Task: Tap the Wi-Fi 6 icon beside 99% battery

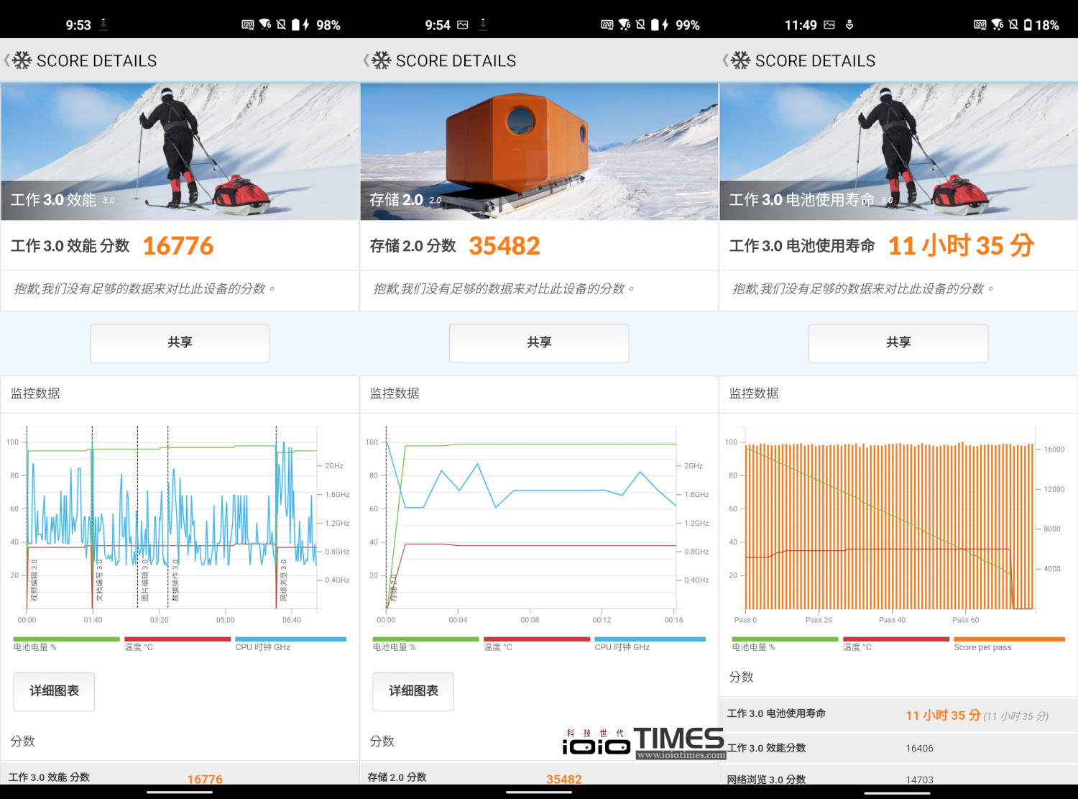Action: point(625,24)
